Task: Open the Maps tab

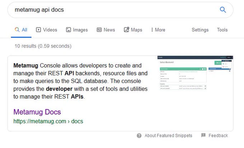Action: [x=133, y=30]
